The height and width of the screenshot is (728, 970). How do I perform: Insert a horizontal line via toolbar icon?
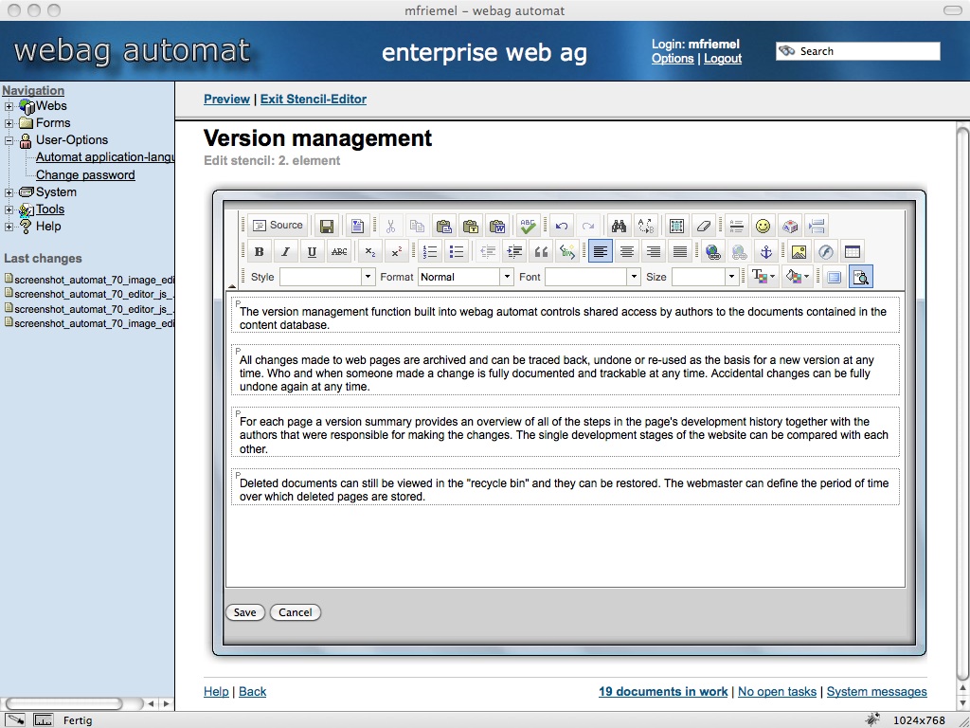tap(736, 226)
